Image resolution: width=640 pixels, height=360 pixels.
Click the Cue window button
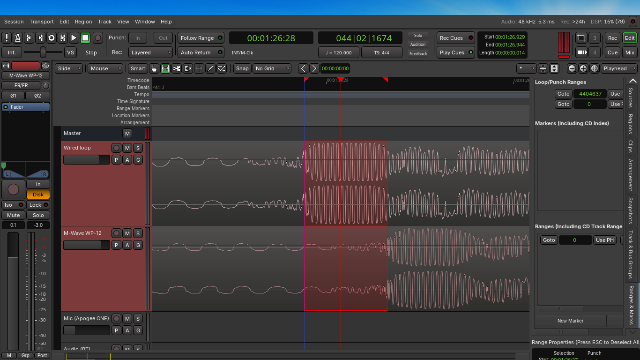pos(612,52)
